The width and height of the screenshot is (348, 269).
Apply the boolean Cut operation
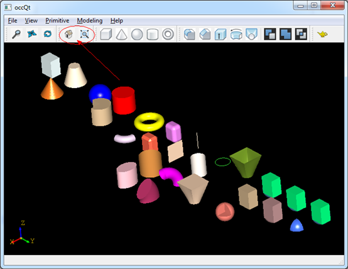pyautogui.click(x=270, y=34)
